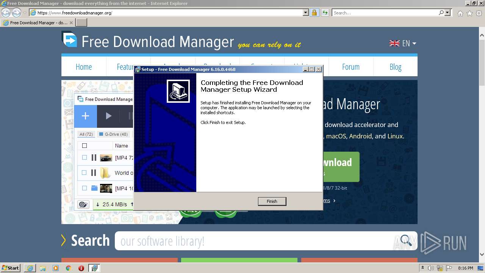Open a new blank tab in IE

[81, 23]
